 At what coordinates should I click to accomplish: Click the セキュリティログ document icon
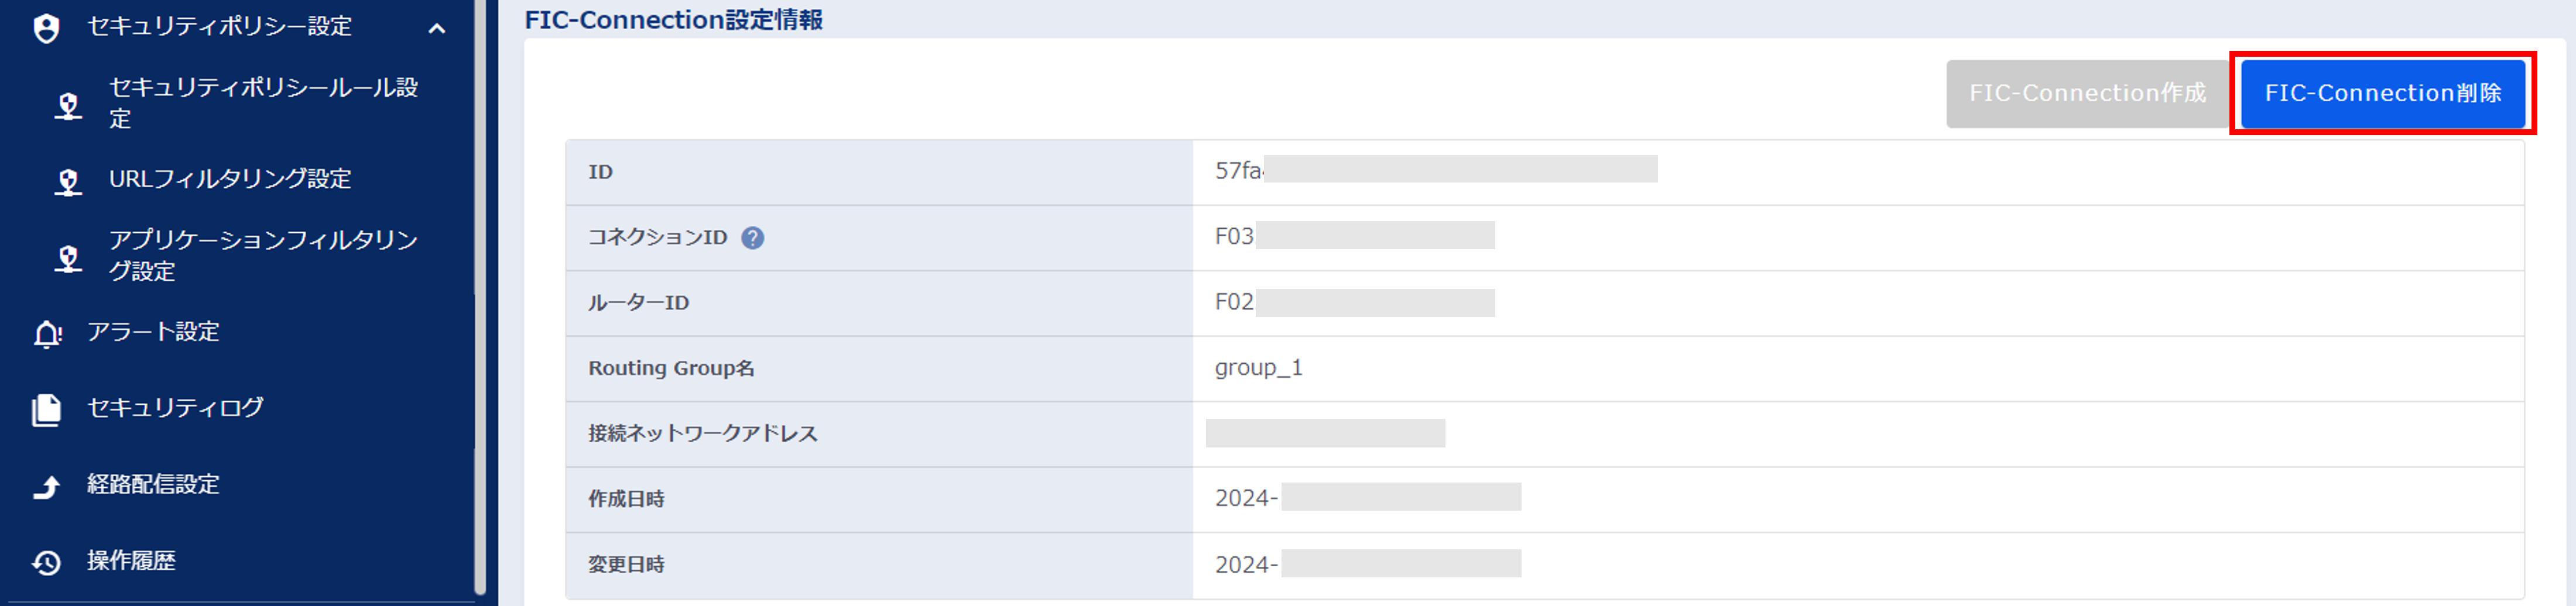tap(46, 409)
